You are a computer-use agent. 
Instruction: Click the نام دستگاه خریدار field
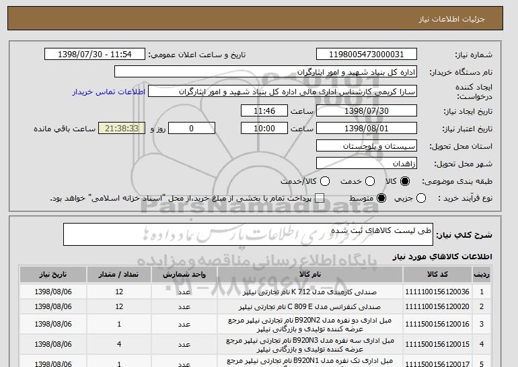tap(266, 72)
